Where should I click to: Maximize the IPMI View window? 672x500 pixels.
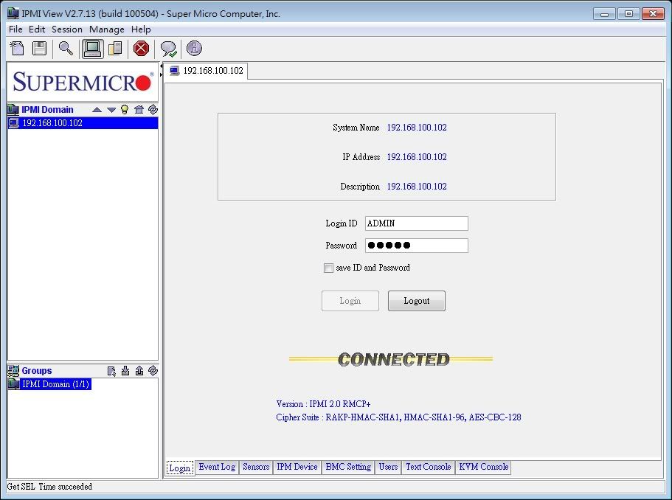(628, 14)
